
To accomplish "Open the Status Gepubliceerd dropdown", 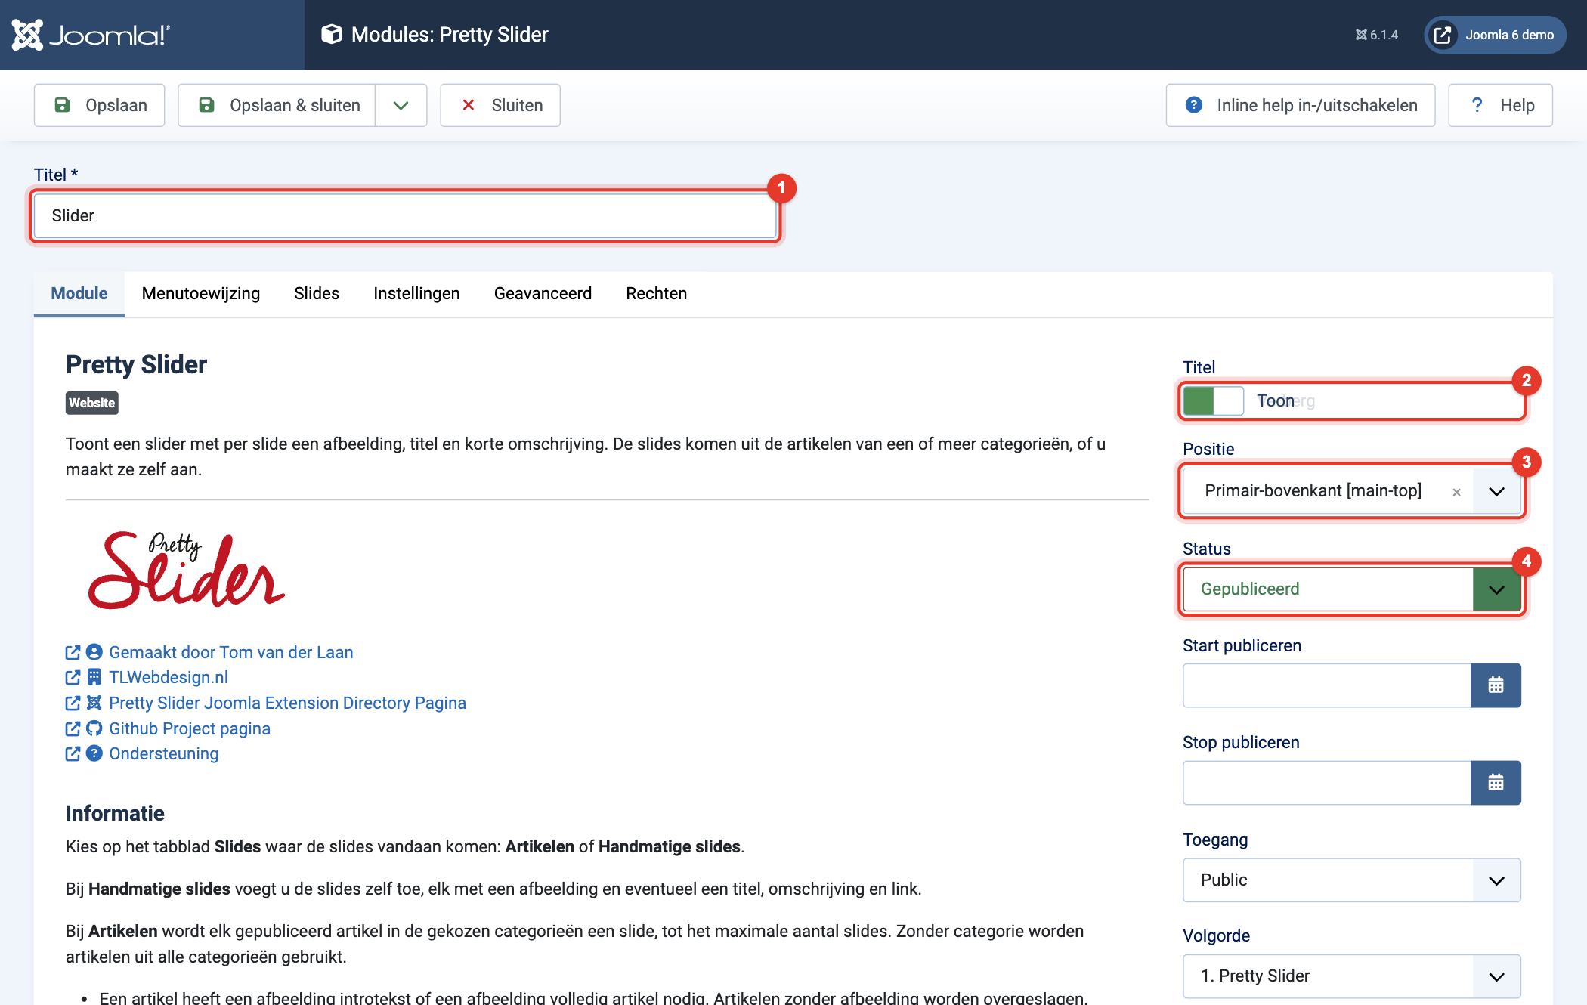I will coord(1352,589).
